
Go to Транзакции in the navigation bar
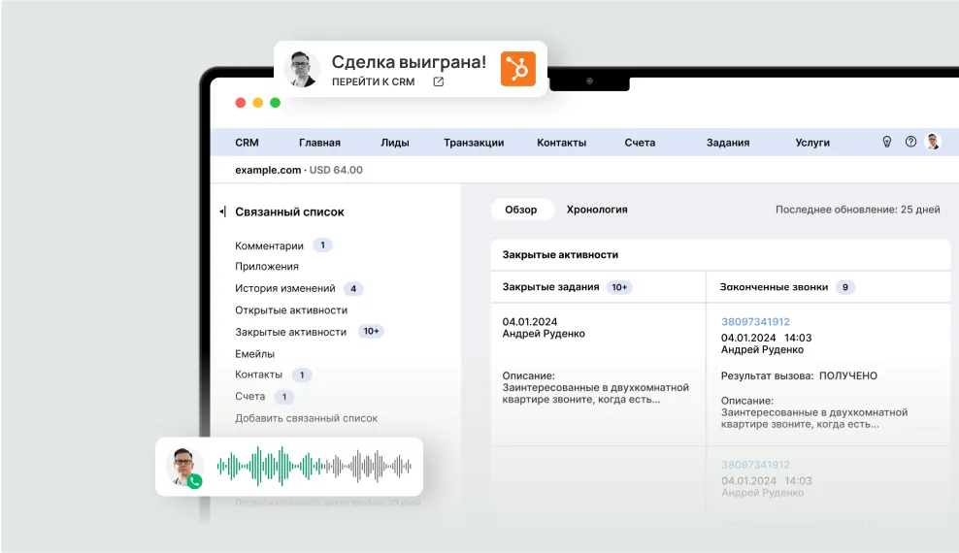click(x=474, y=143)
